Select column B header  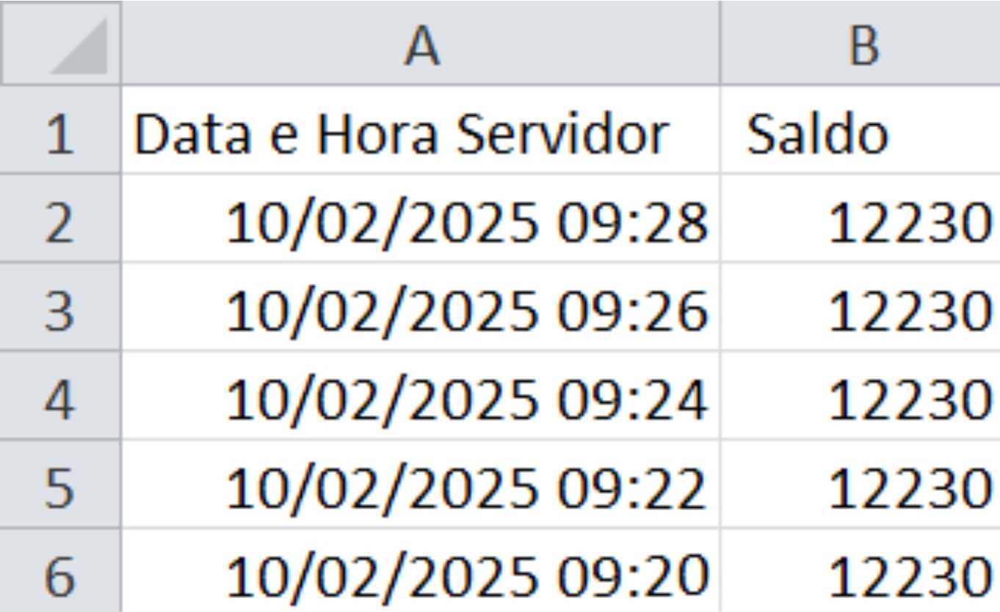[860, 43]
